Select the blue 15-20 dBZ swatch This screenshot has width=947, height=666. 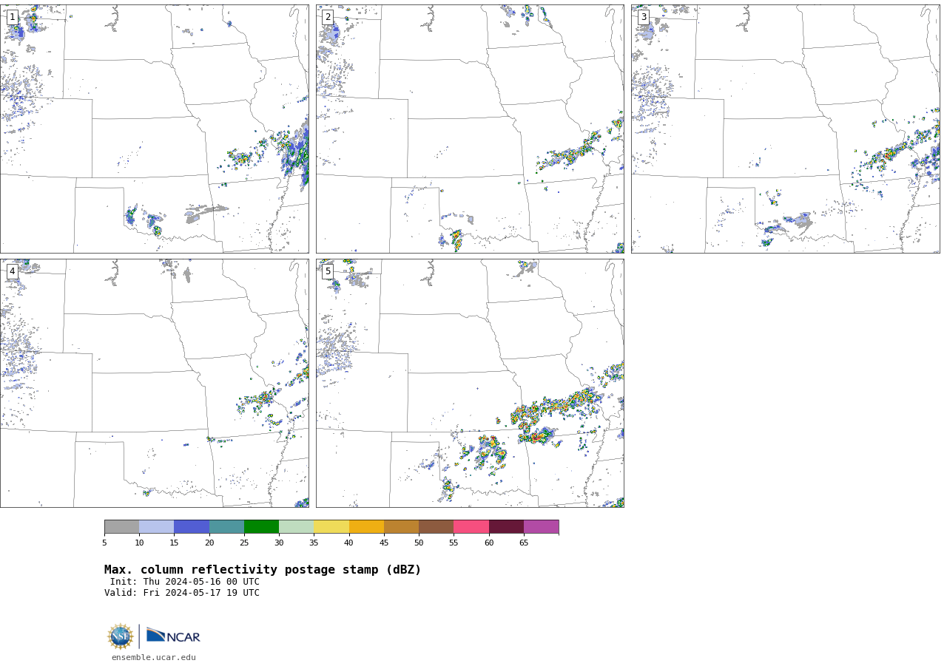pyautogui.click(x=192, y=527)
